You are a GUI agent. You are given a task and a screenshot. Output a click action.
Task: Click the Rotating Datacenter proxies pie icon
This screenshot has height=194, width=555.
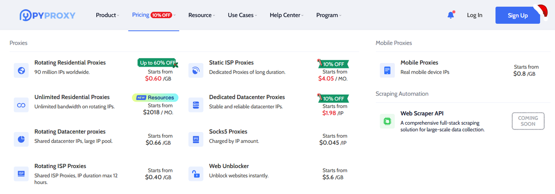[21, 139]
